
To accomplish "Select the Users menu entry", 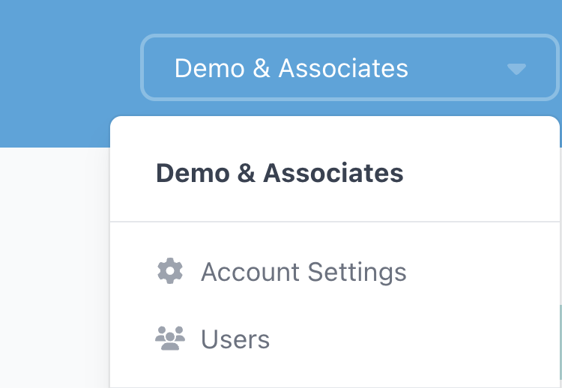I will point(335,339).
